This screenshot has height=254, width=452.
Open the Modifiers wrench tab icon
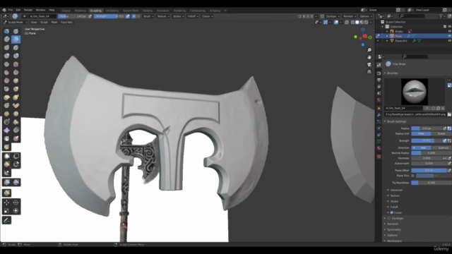click(x=379, y=115)
